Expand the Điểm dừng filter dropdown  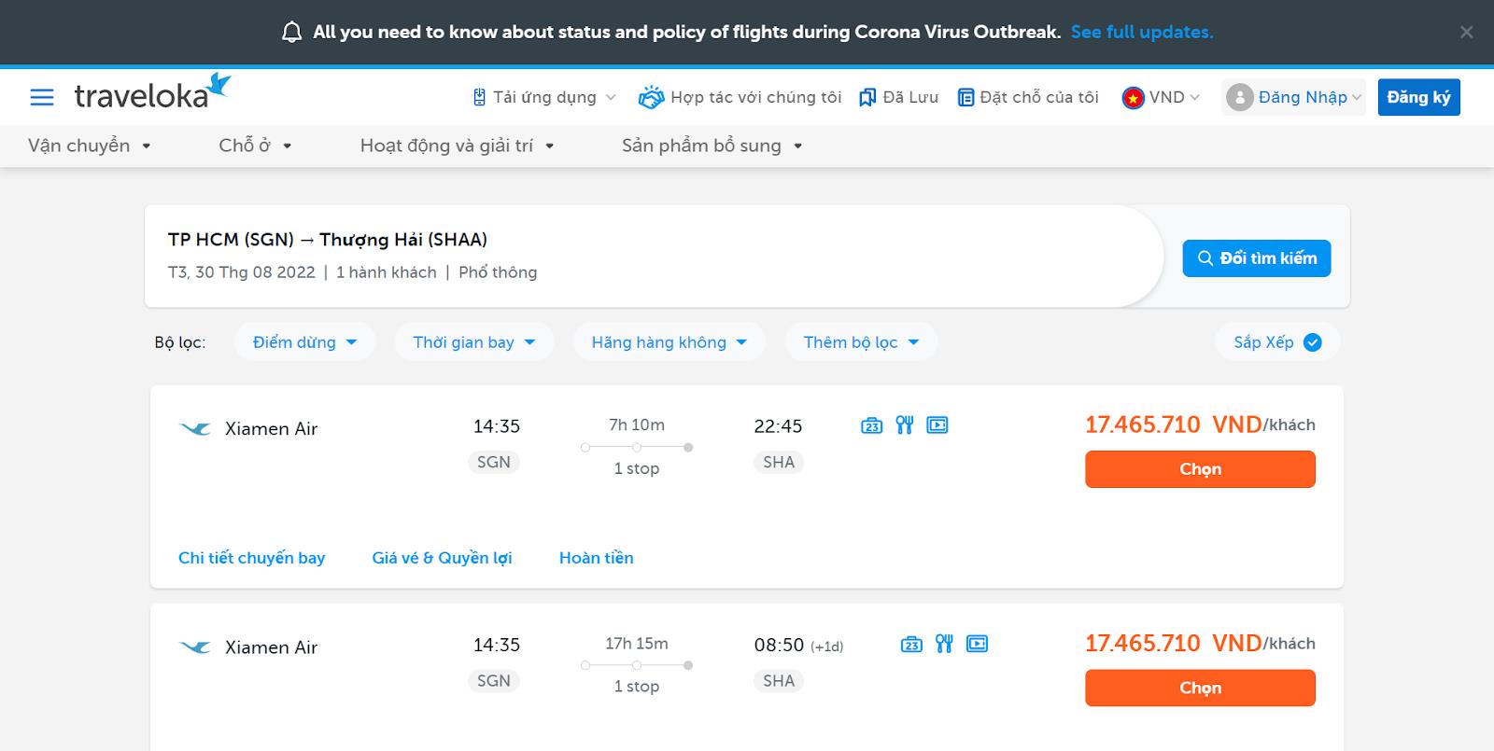pos(304,342)
